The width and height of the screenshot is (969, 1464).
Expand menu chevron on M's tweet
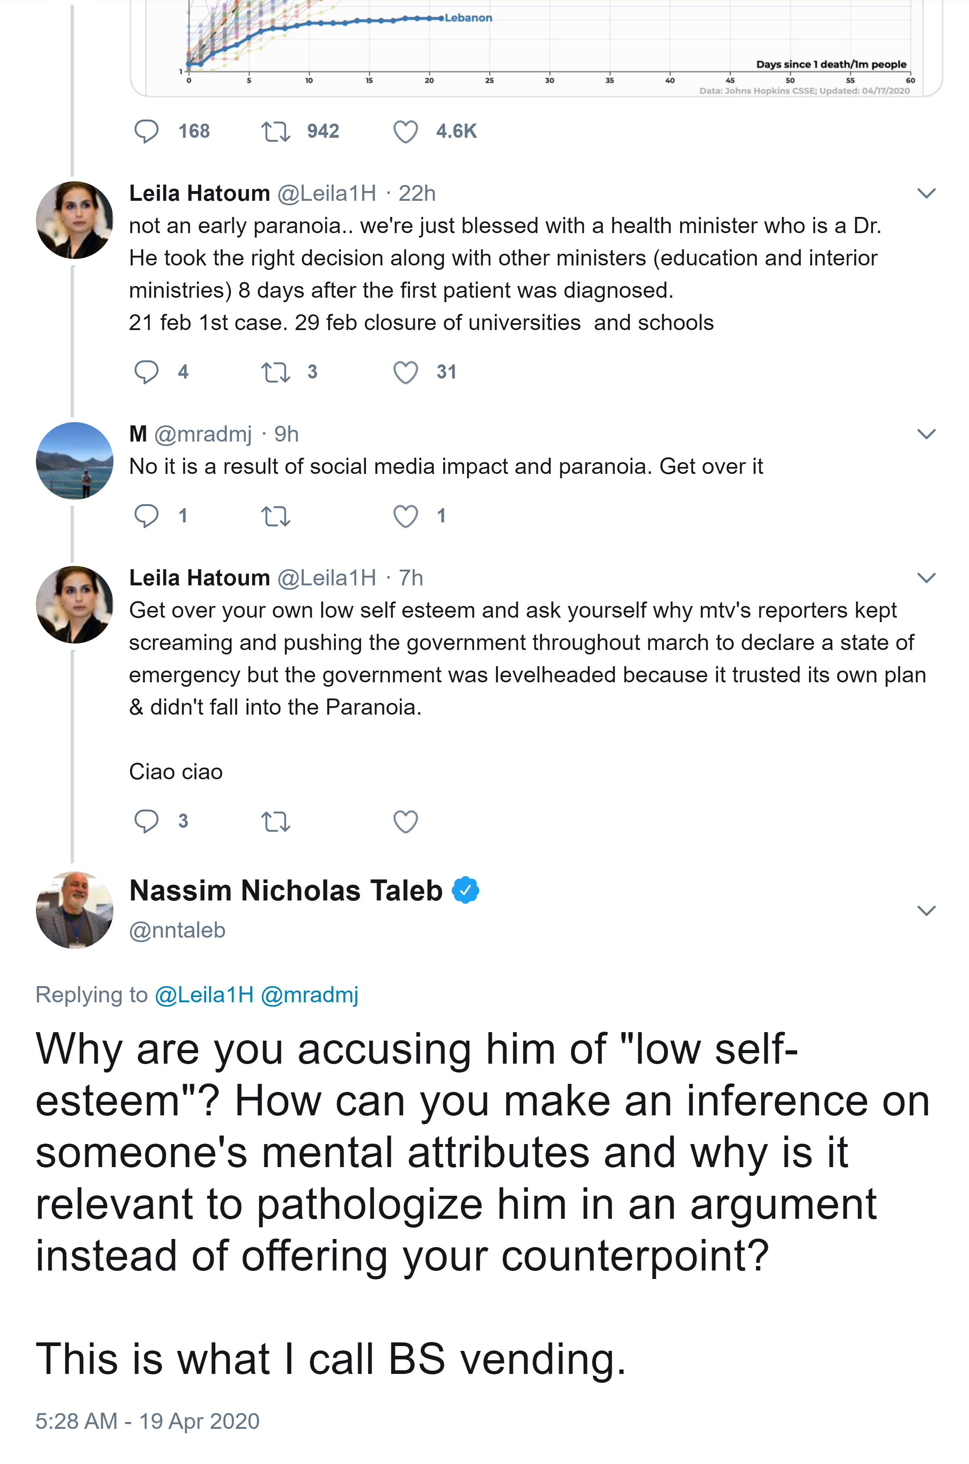point(926,434)
